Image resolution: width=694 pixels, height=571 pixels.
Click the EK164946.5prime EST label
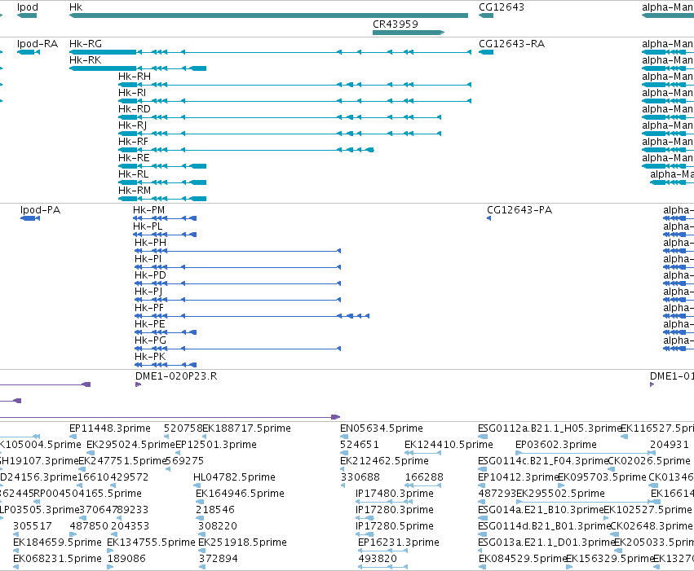[240, 494]
